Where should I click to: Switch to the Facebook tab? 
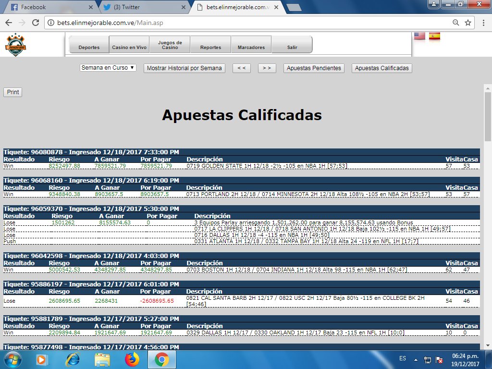(51, 7)
